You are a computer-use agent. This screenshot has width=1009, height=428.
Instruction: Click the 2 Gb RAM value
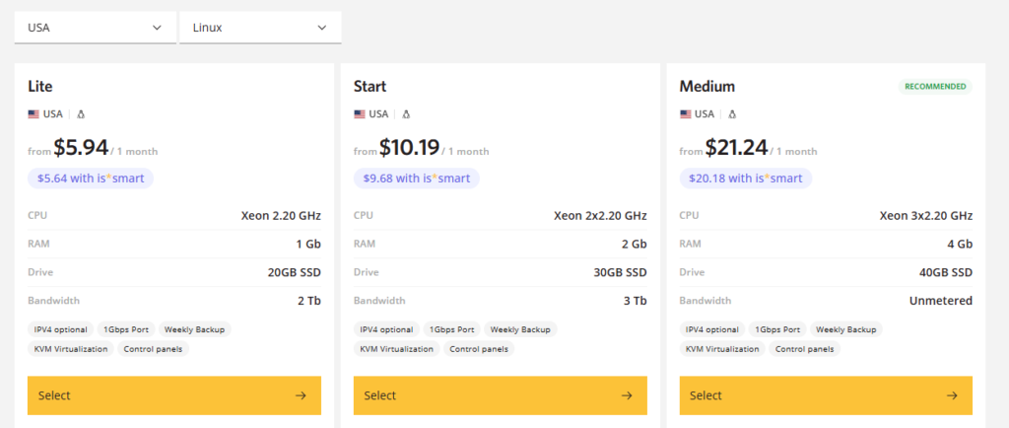pos(635,244)
